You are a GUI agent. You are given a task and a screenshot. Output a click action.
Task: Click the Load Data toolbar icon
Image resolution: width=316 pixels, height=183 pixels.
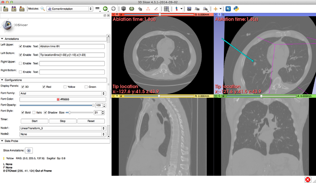click(5, 9)
